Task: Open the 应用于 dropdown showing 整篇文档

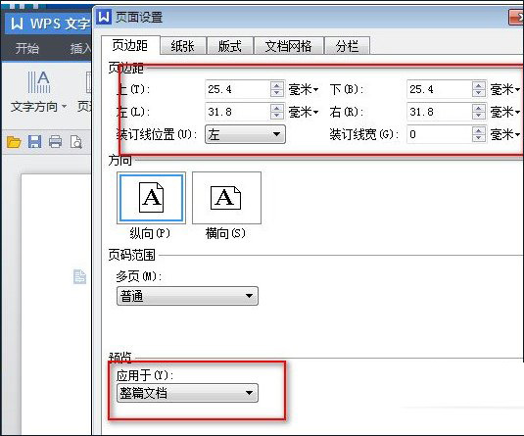Action: (187, 393)
